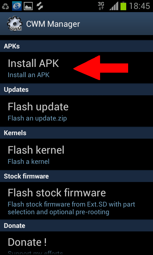Tap the Kernels section header
This screenshot has width=153, height=255.
(x=76, y=133)
